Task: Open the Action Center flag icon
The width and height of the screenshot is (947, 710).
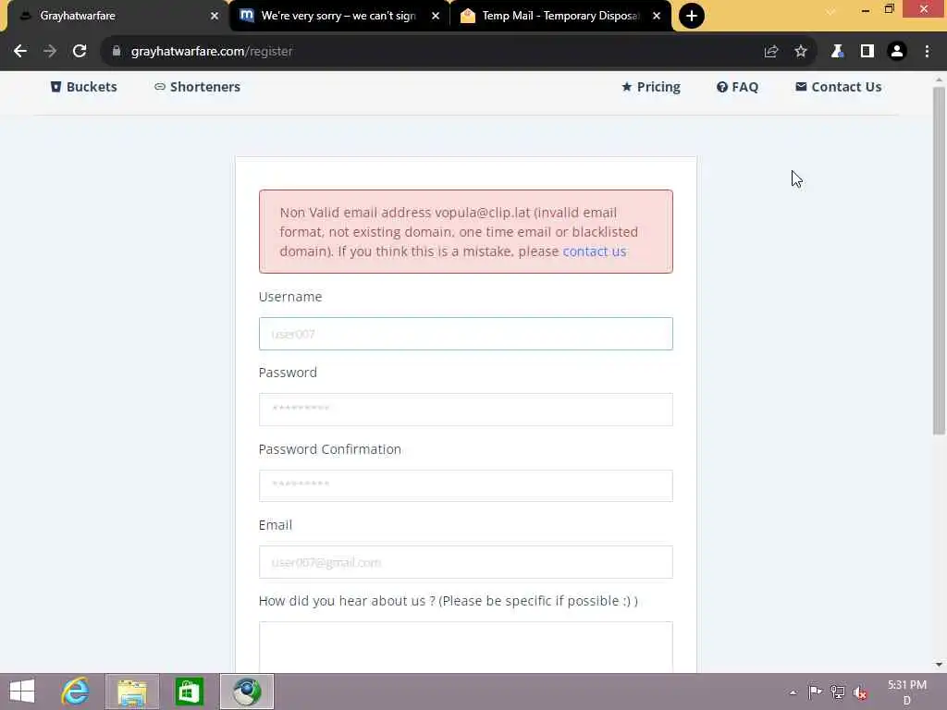Action: coord(815,692)
